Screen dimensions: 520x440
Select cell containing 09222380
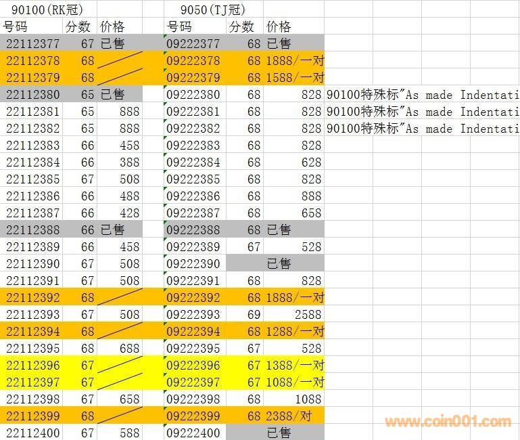(193, 95)
